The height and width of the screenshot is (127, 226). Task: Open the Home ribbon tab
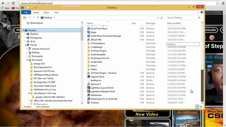[36, 13]
